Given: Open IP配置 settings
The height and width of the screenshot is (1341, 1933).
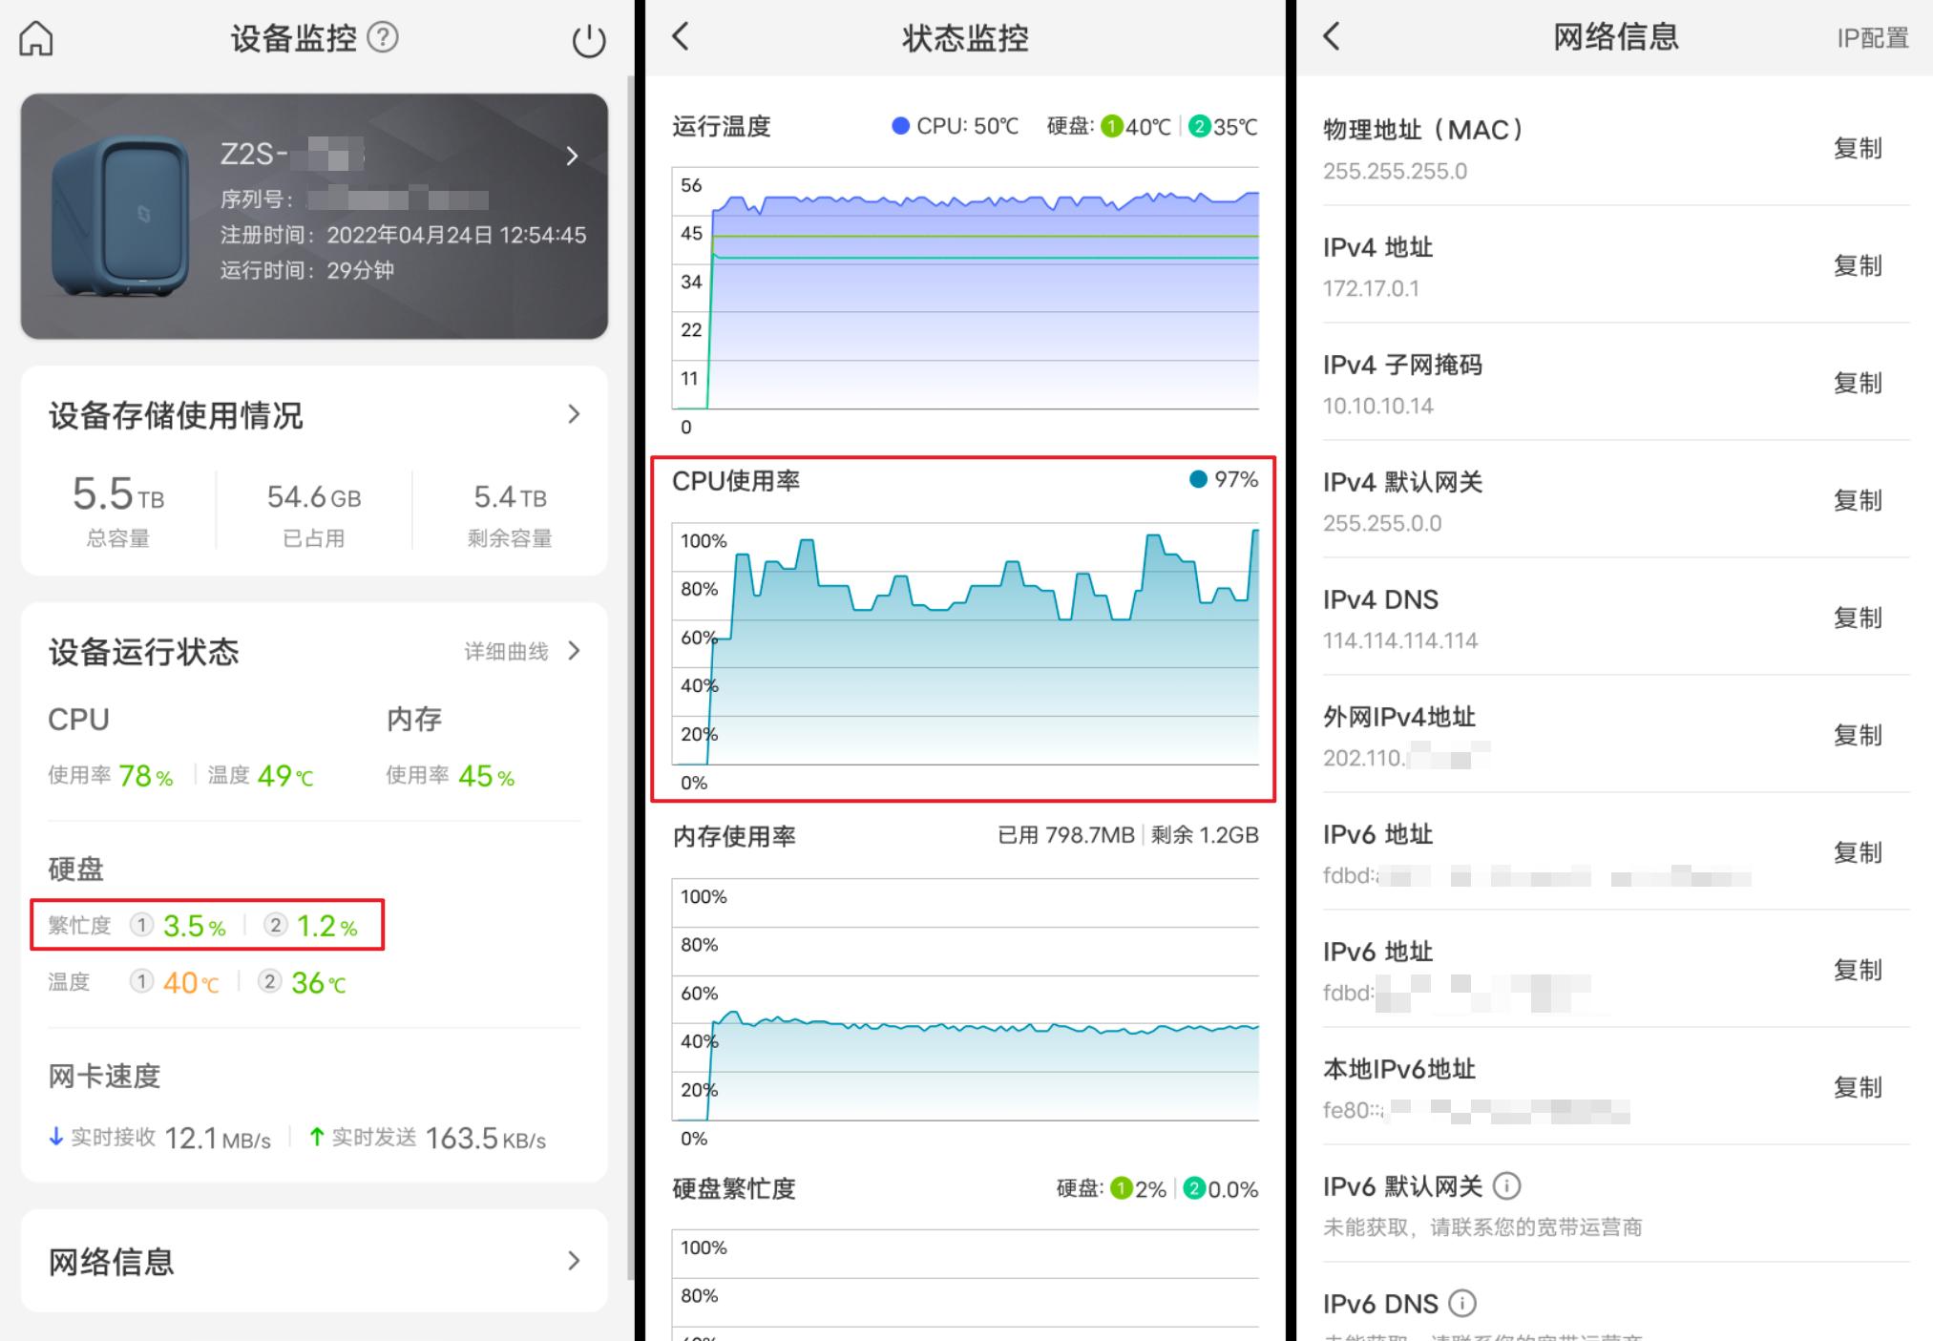Looking at the screenshot, I should (x=1871, y=37).
